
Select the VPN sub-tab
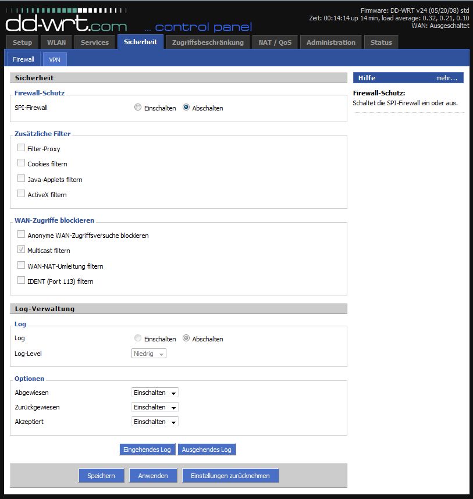(55, 59)
